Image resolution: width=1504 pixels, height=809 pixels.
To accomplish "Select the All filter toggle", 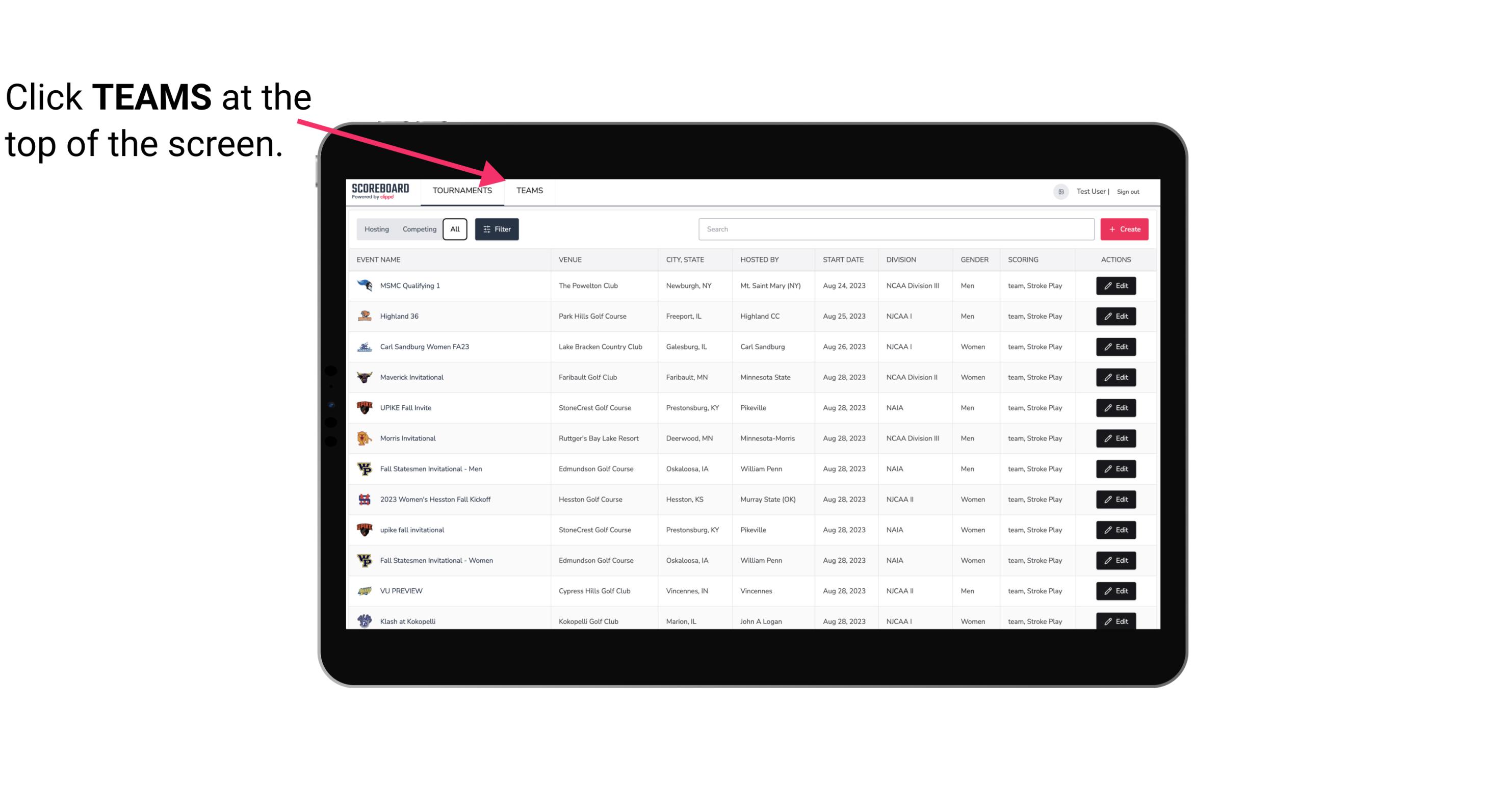I will pyautogui.click(x=455, y=229).
